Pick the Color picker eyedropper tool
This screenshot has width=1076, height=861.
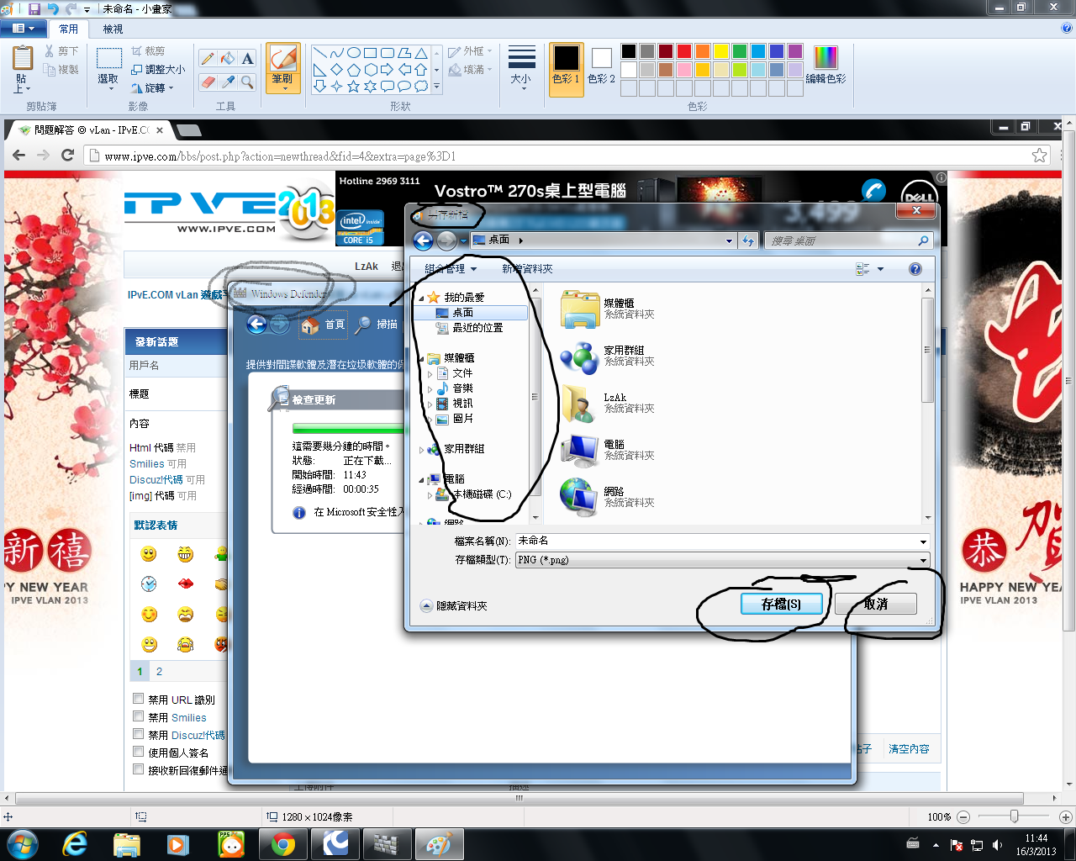(x=228, y=82)
